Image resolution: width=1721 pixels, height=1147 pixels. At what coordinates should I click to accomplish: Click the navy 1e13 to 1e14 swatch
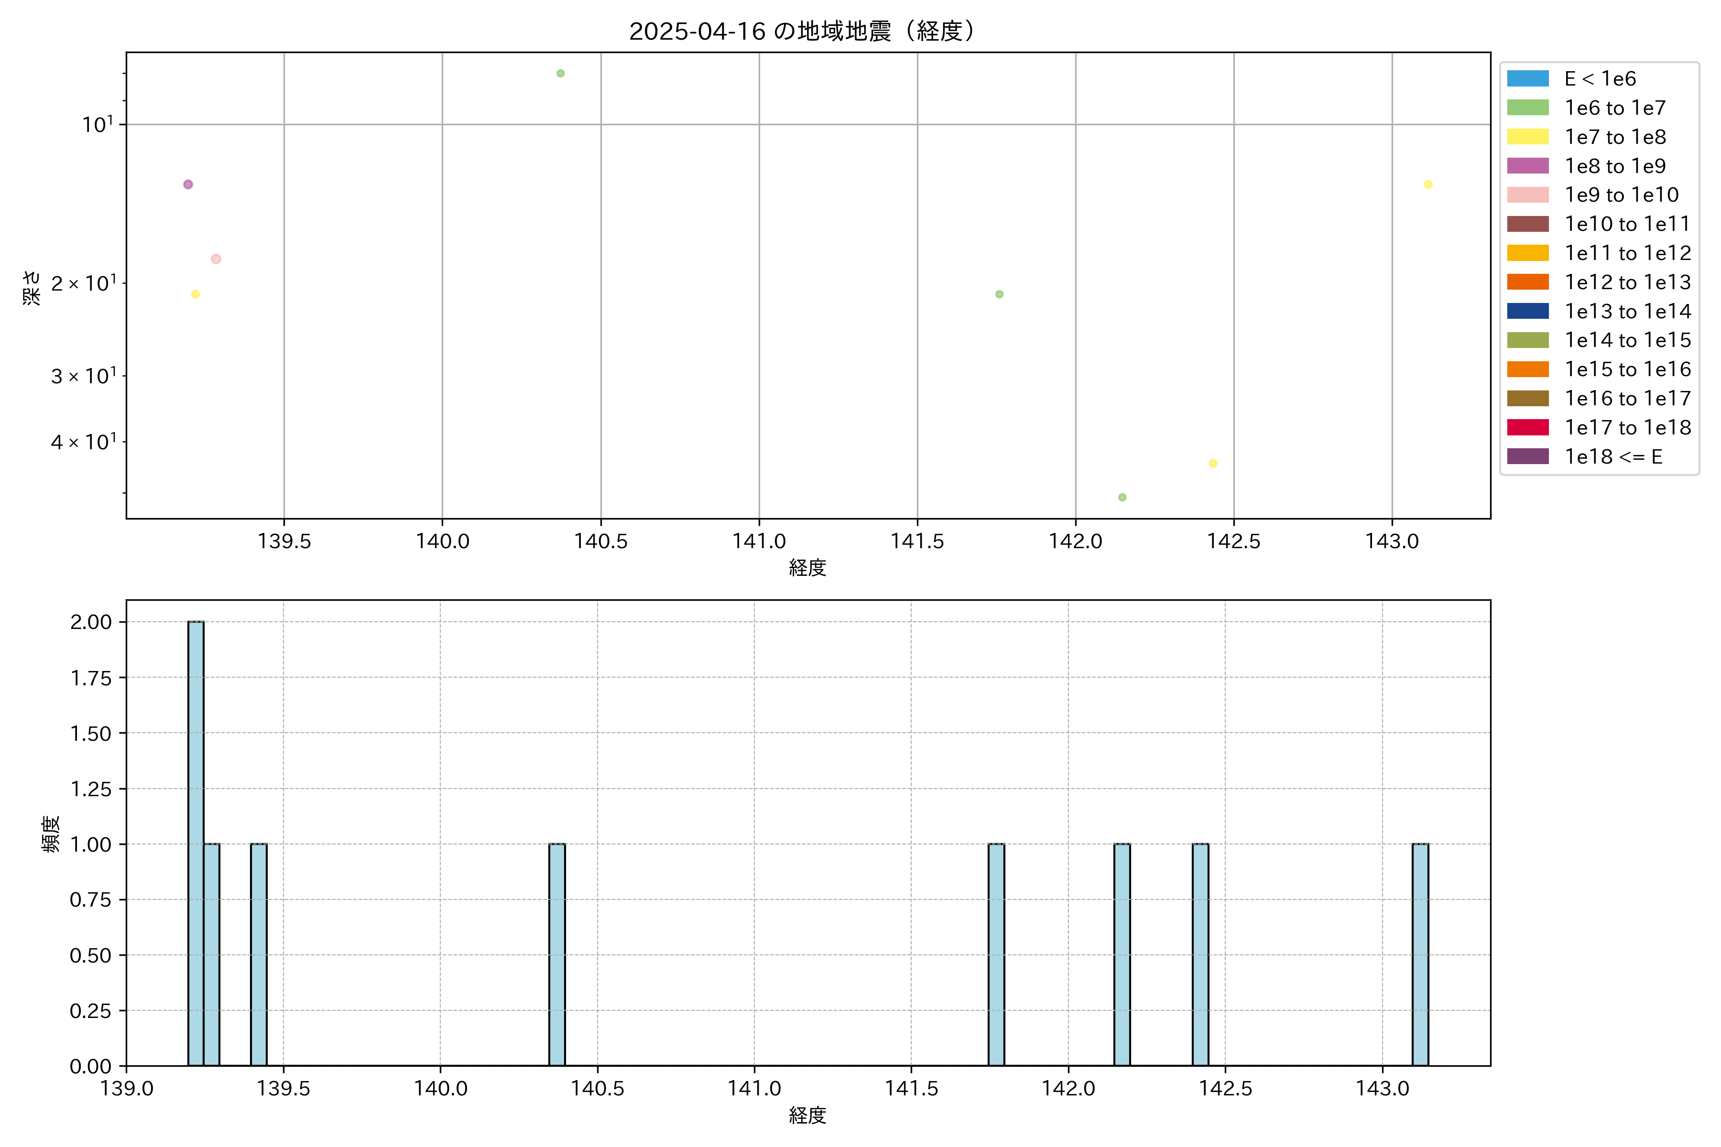click(1528, 311)
